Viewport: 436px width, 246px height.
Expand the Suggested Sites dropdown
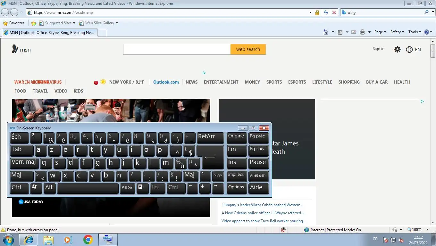click(74, 23)
